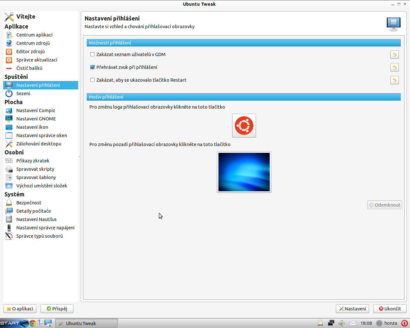Click Správce typů souborů icon

pos(9,236)
